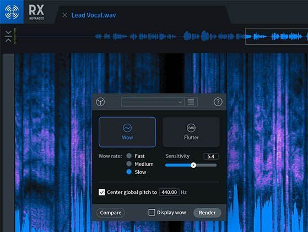Click the overview waveform selection box

pyautogui.click(x=277, y=36)
